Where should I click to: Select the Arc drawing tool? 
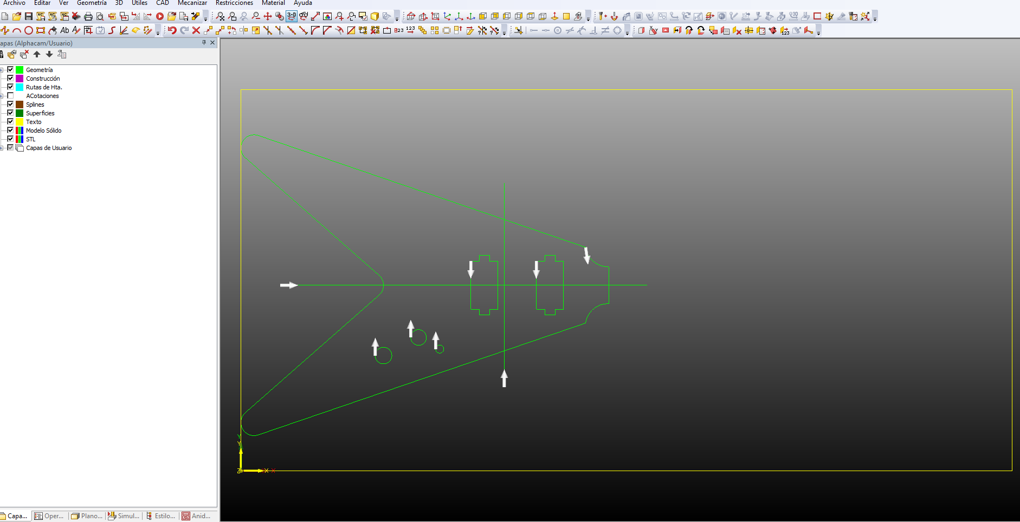[x=17, y=30]
